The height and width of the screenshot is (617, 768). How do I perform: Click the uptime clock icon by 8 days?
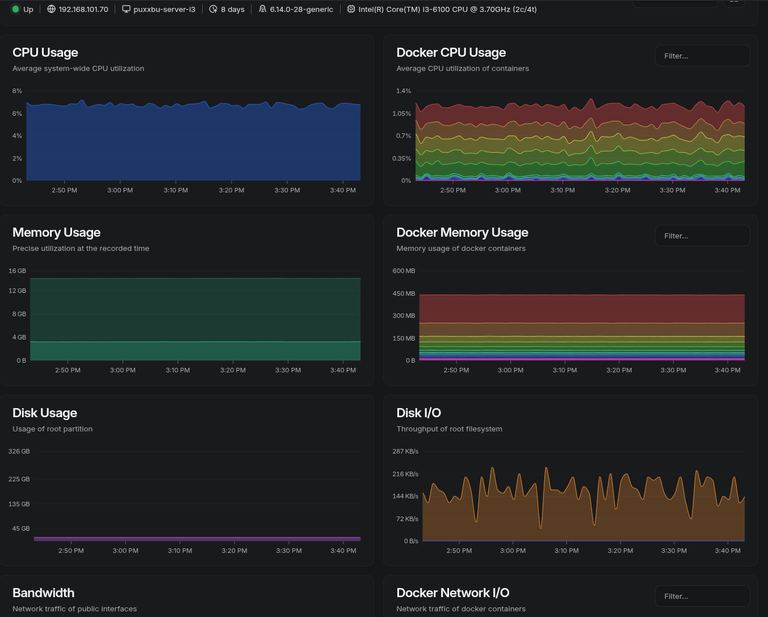[213, 9]
